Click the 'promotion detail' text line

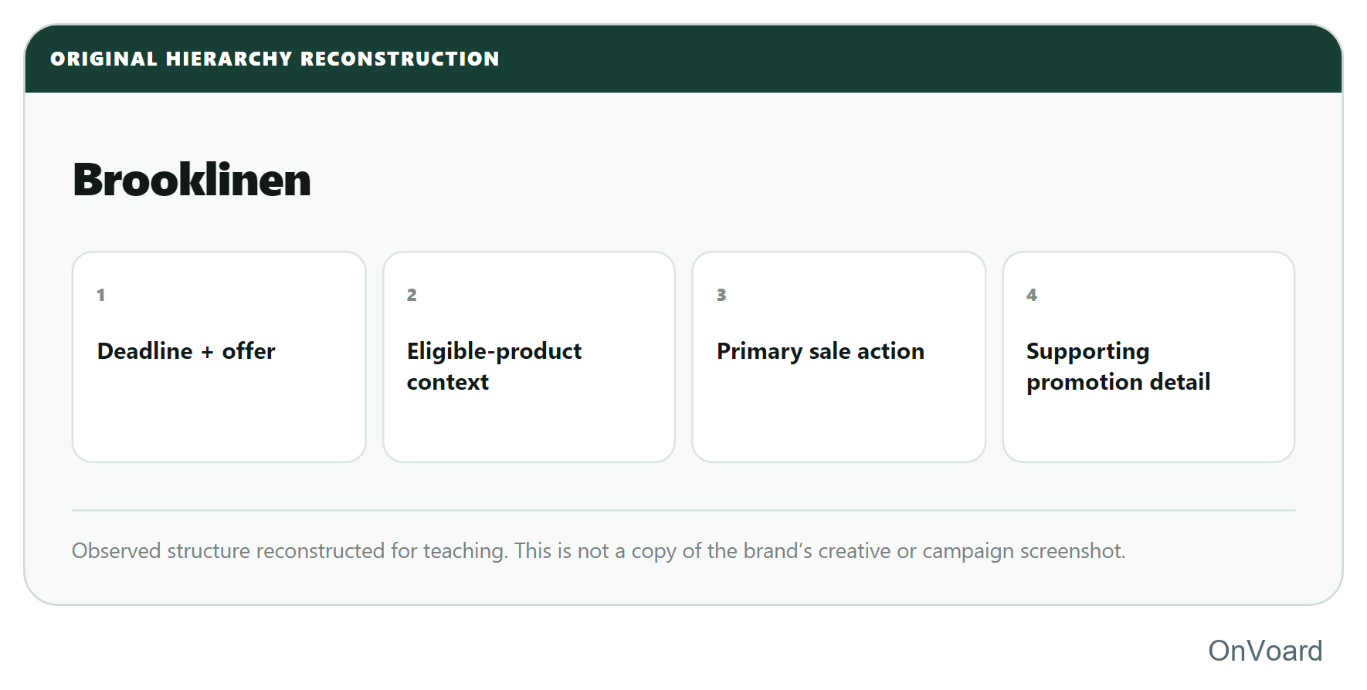pos(1118,382)
